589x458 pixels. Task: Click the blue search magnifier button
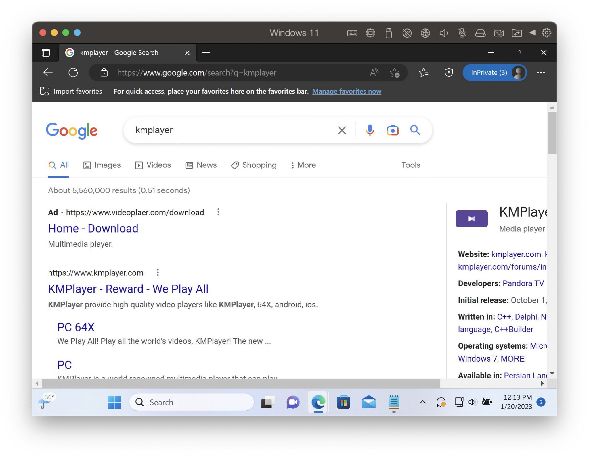pyautogui.click(x=415, y=130)
